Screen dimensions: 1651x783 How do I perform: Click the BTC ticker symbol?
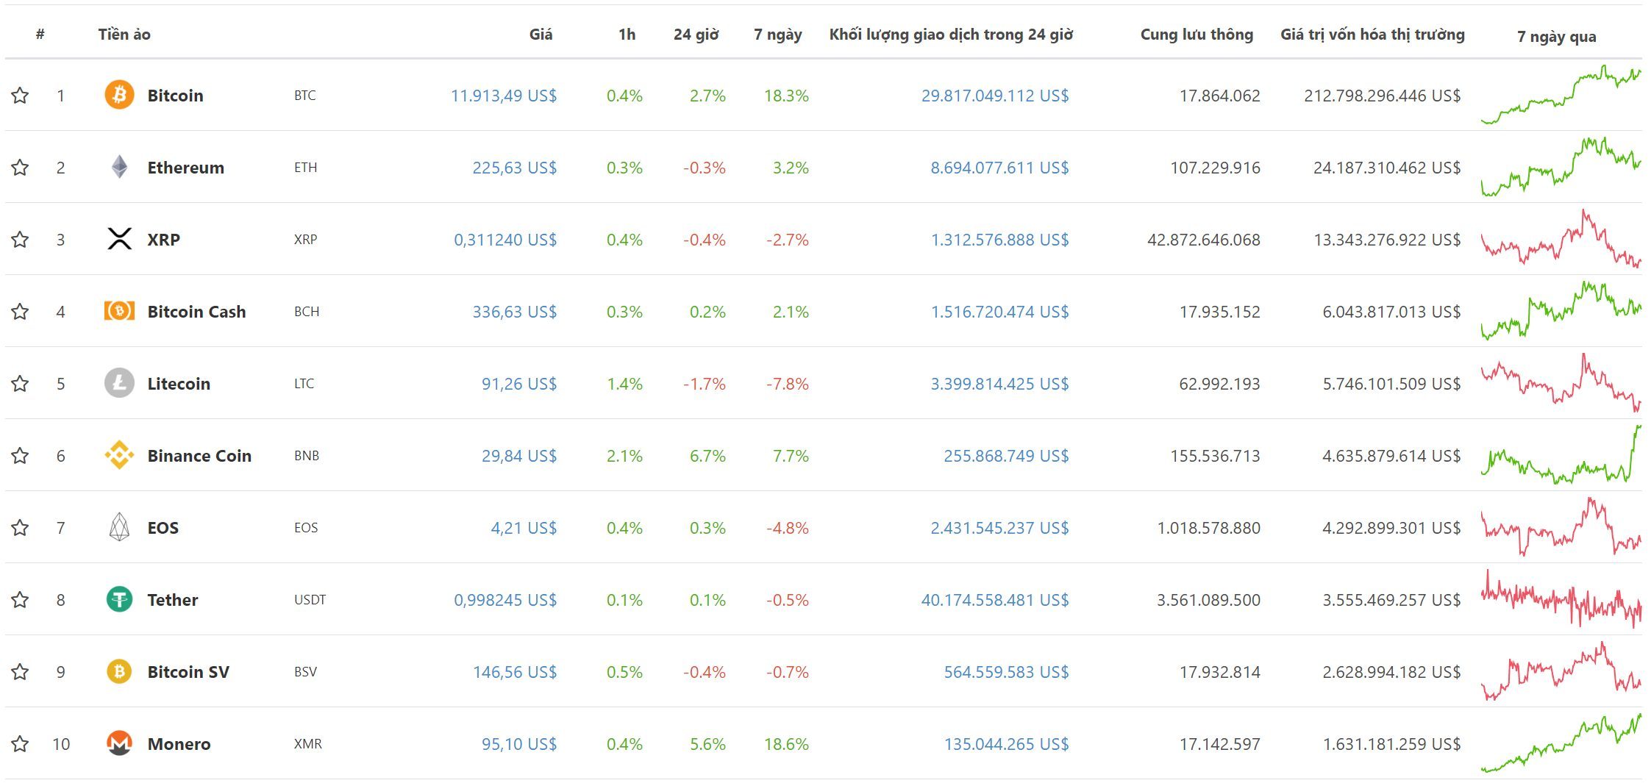tap(304, 95)
